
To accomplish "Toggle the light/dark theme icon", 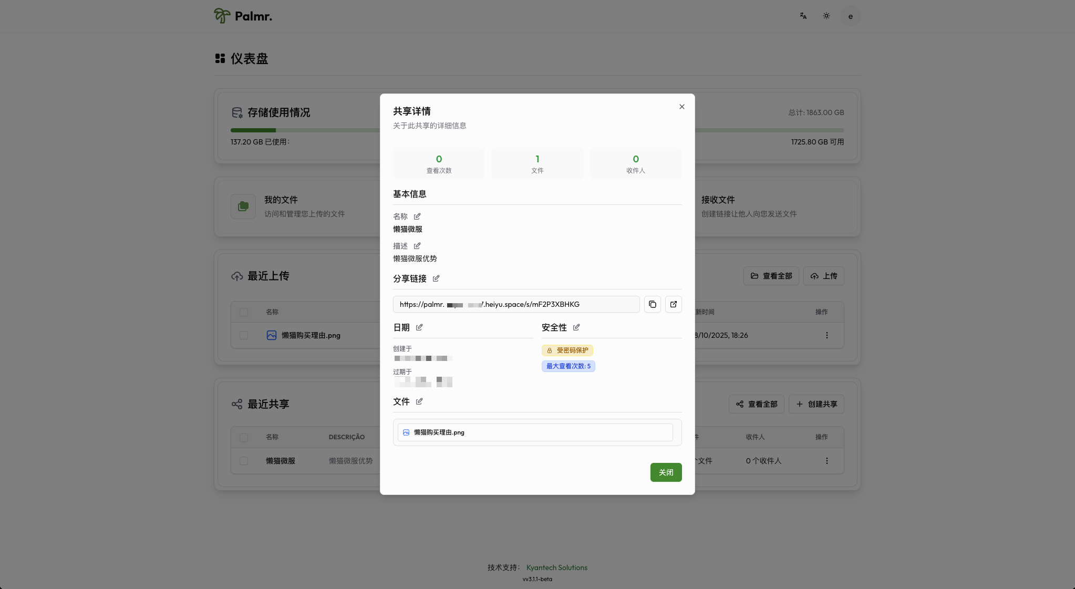I will pyautogui.click(x=826, y=16).
